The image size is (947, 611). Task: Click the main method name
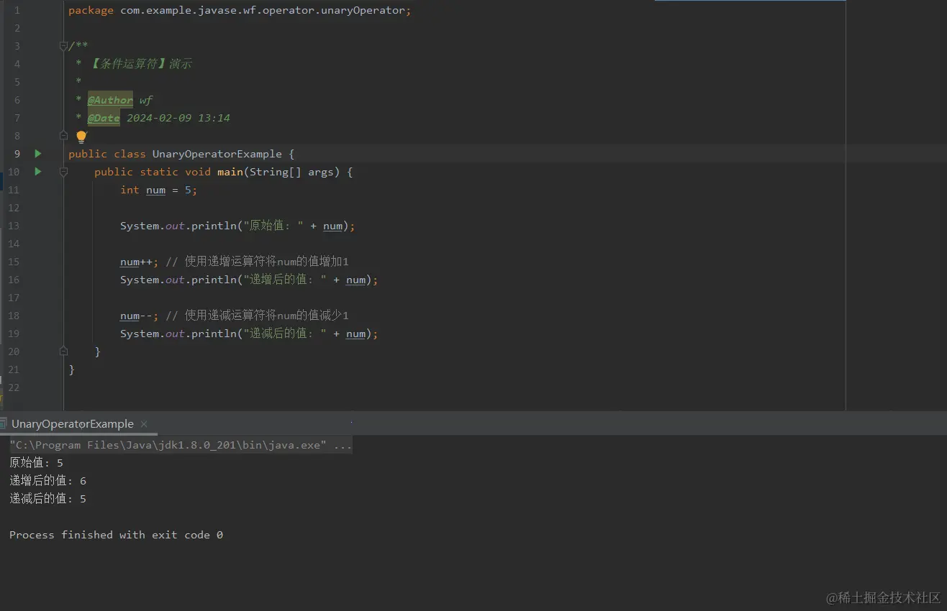pos(230,172)
